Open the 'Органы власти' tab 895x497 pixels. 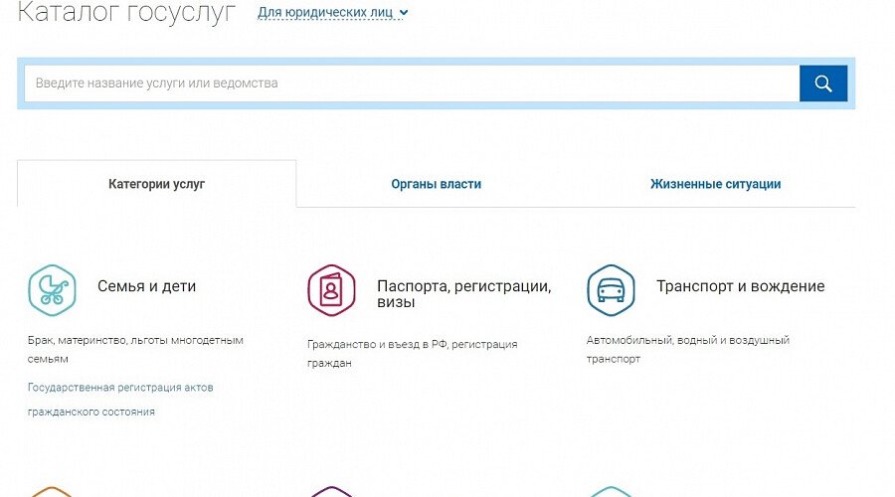click(436, 184)
